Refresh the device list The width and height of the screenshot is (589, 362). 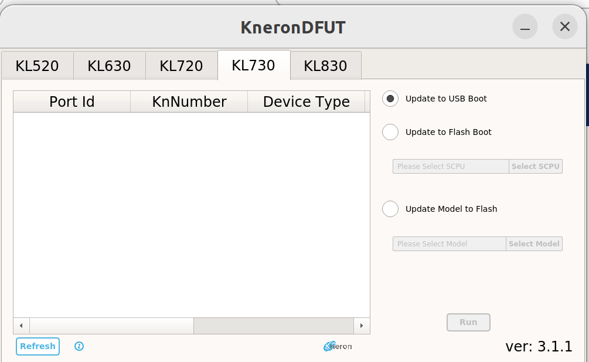click(x=38, y=346)
